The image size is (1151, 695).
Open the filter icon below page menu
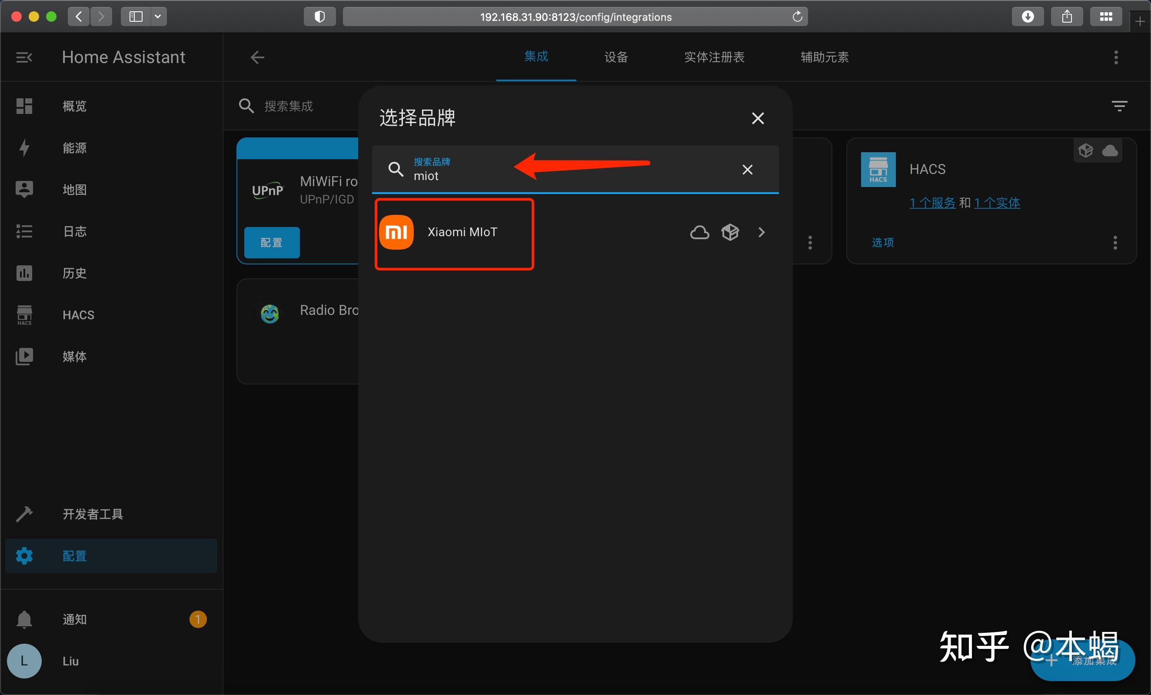pyautogui.click(x=1120, y=105)
